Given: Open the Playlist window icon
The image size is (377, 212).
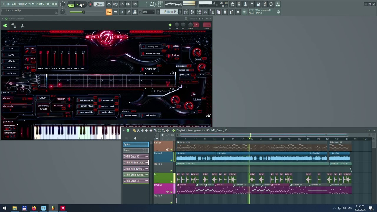Looking at the screenshot, I should click(x=186, y=12).
